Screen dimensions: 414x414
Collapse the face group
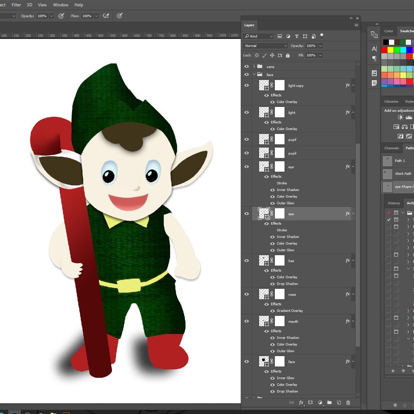click(x=254, y=74)
